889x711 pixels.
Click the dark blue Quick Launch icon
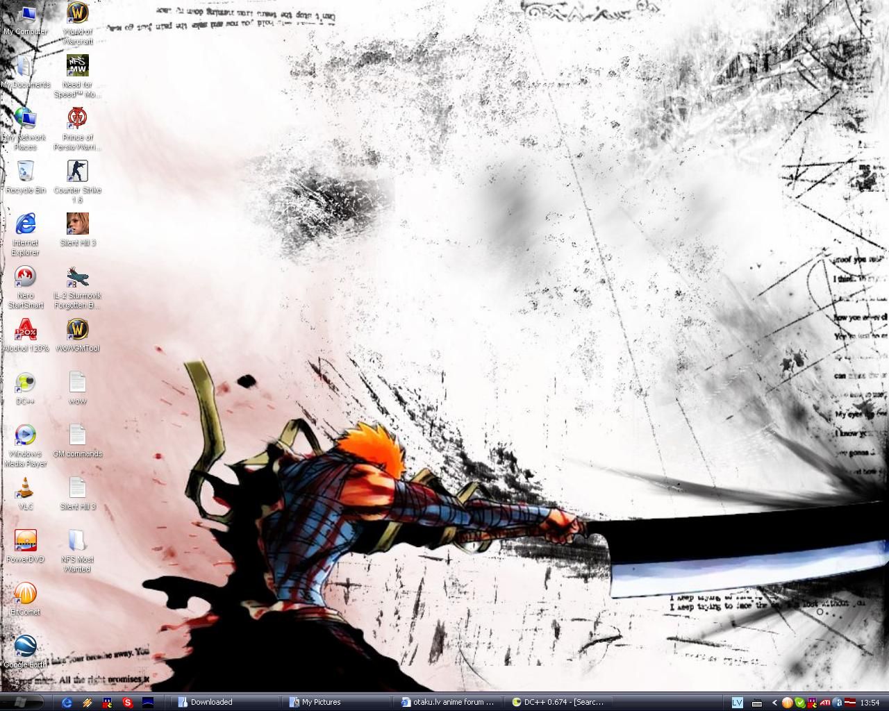147,703
